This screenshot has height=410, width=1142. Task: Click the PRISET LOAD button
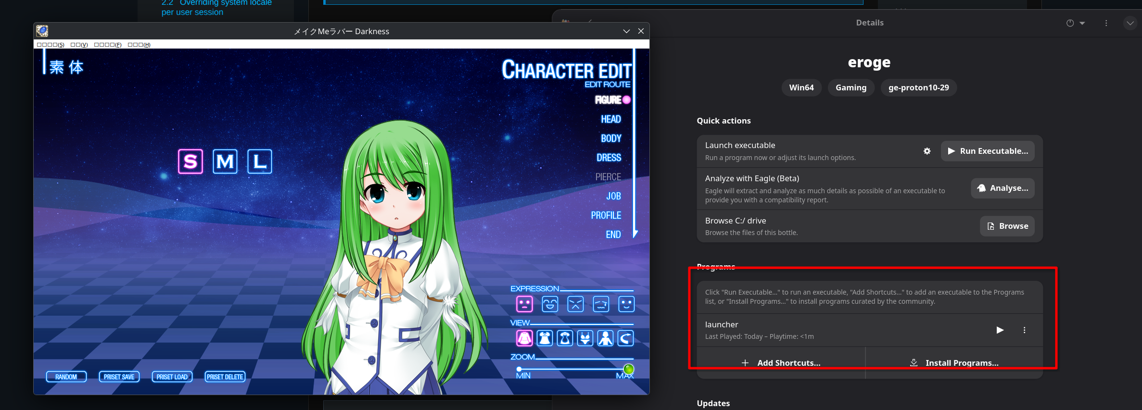click(x=172, y=377)
